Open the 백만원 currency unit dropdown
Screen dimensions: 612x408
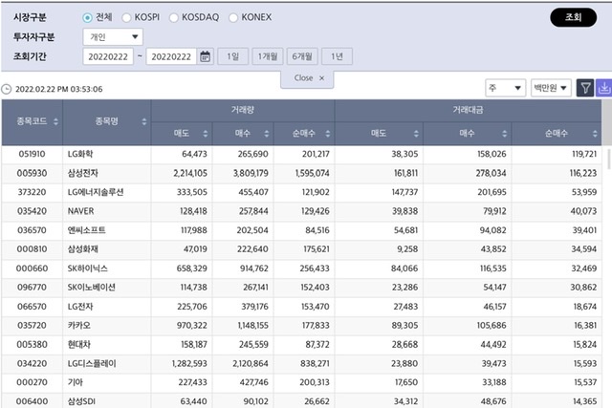(550, 88)
